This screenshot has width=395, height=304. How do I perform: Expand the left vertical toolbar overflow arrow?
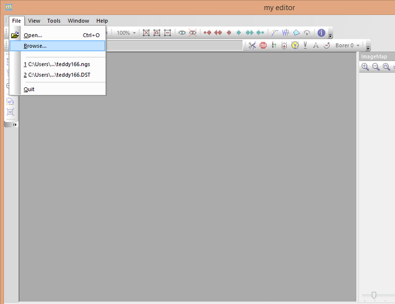pos(15,124)
